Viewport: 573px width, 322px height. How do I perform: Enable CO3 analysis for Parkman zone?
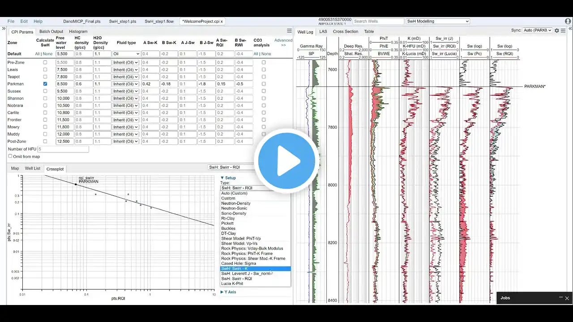click(264, 84)
